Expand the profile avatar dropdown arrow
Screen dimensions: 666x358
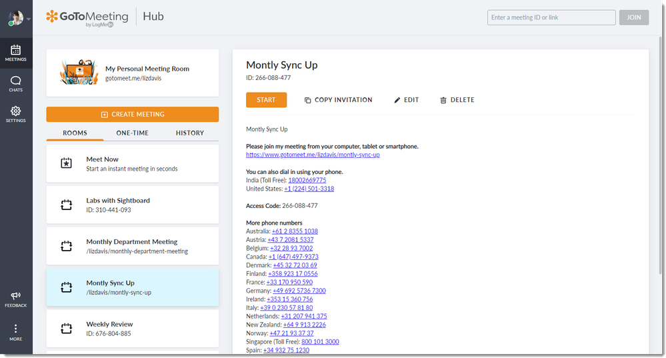point(29,19)
